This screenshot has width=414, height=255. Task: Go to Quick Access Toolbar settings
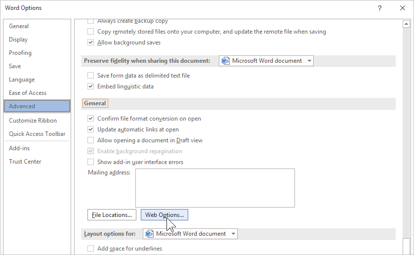click(x=37, y=134)
